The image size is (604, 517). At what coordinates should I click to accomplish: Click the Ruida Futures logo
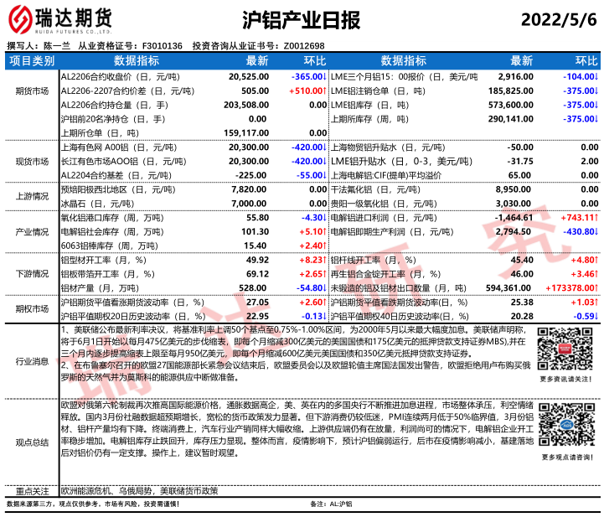pyautogui.click(x=59, y=18)
